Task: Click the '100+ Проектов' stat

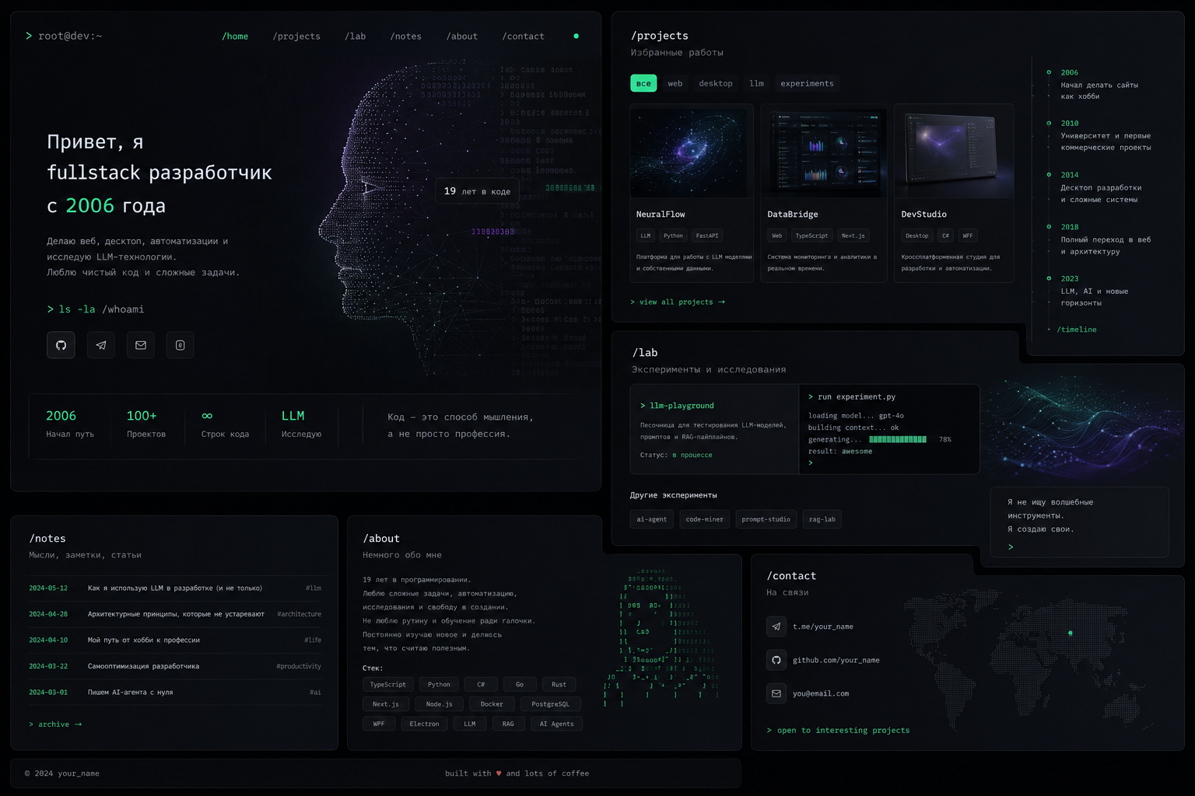Action: [145, 424]
